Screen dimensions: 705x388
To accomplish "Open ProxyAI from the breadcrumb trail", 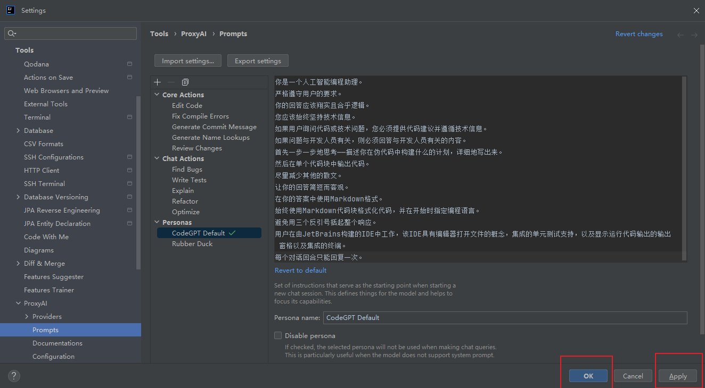I will [193, 33].
